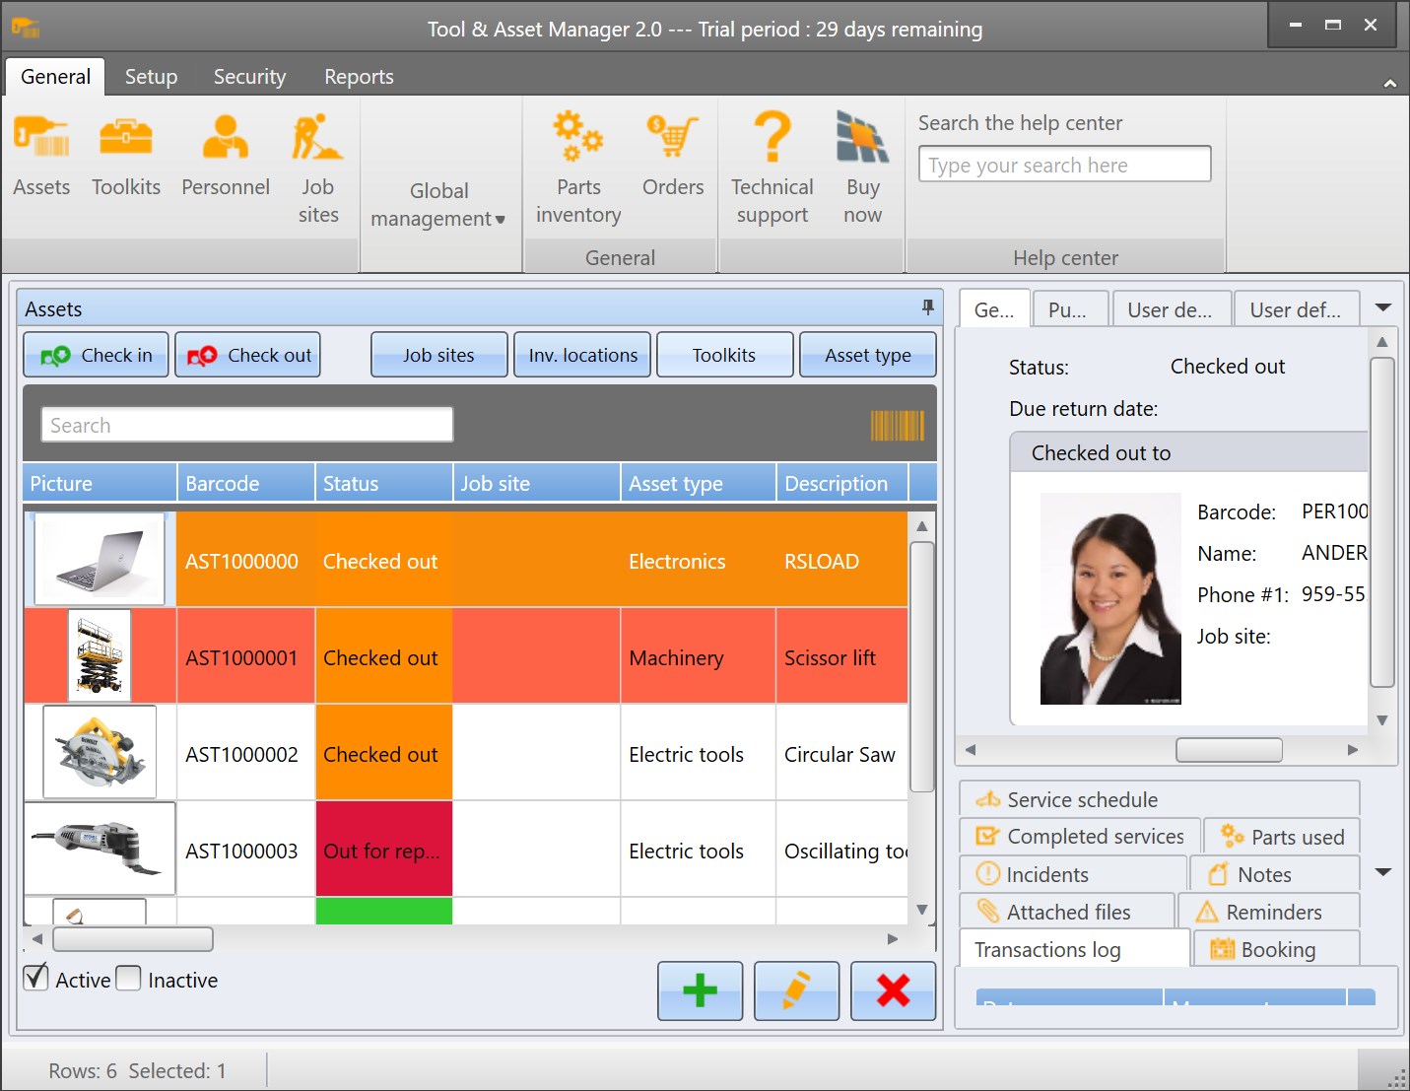Viewport: 1410px width, 1091px height.
Task: Switch to the Setup ribbon tab
Action: (151, 77)
